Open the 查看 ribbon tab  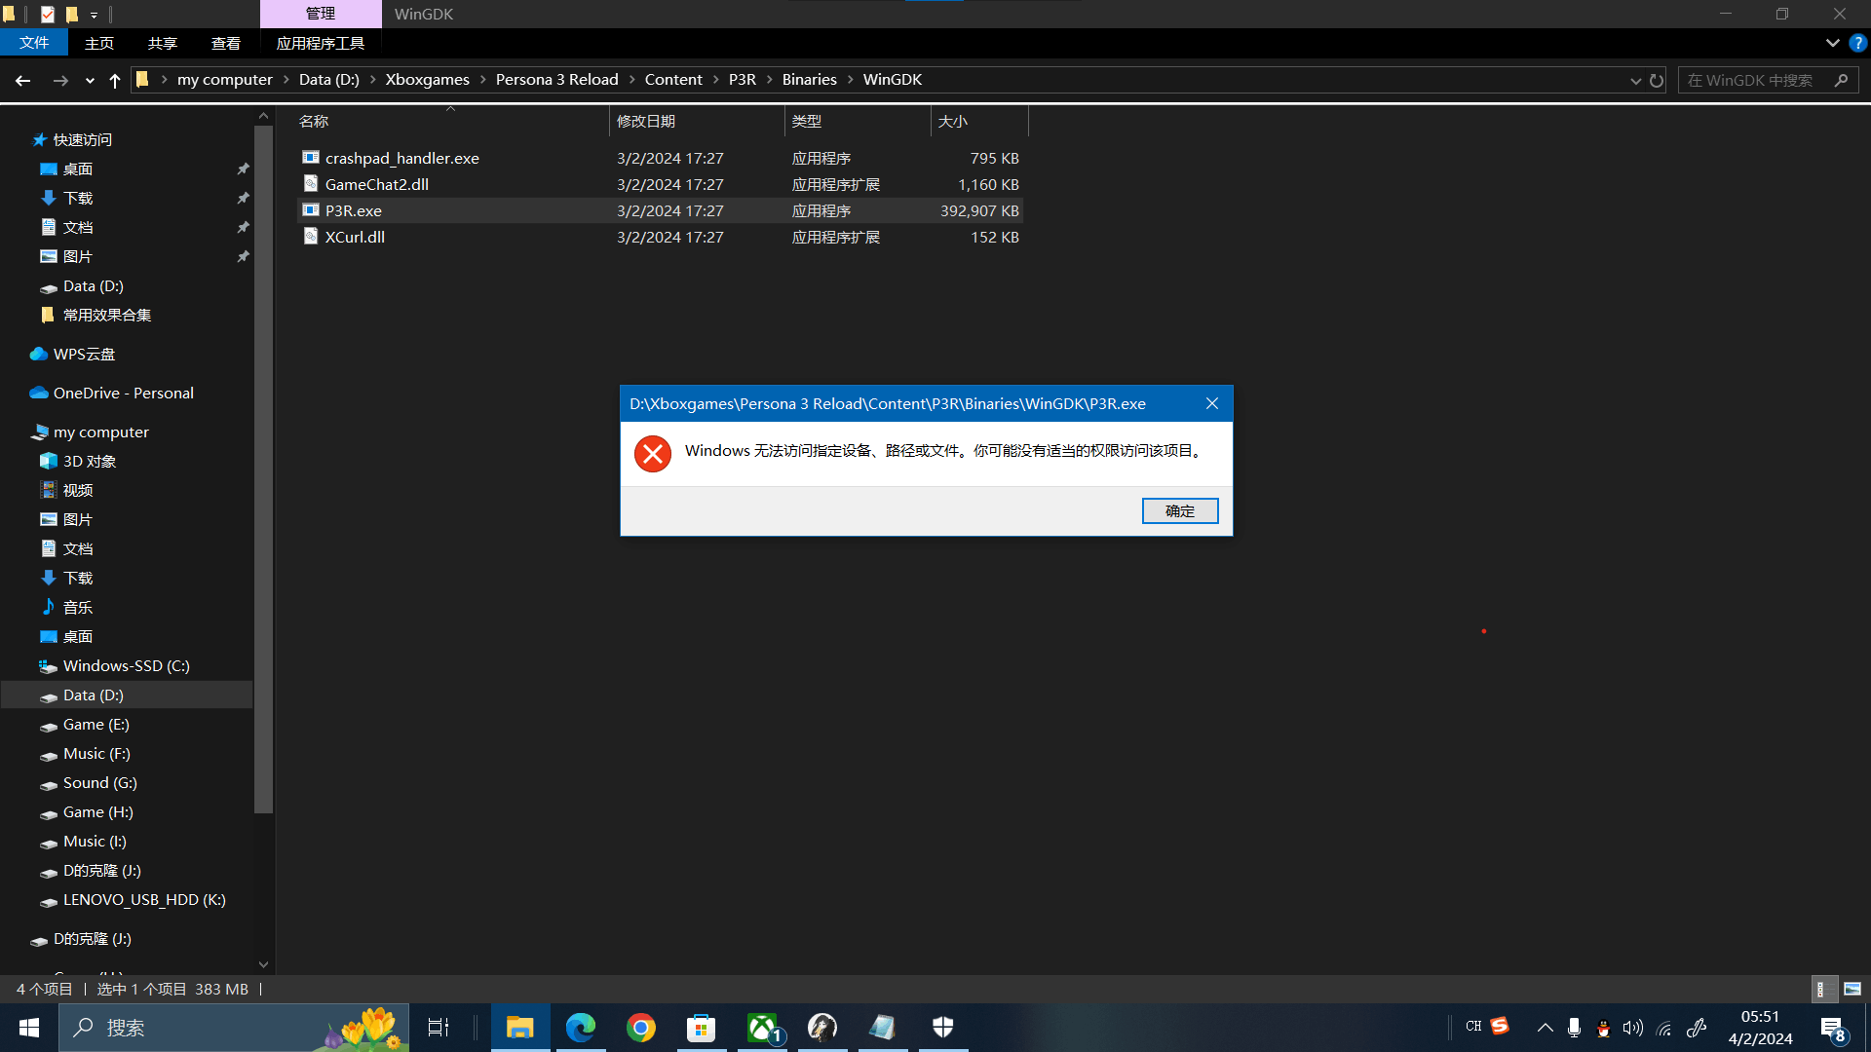[225, 43]
